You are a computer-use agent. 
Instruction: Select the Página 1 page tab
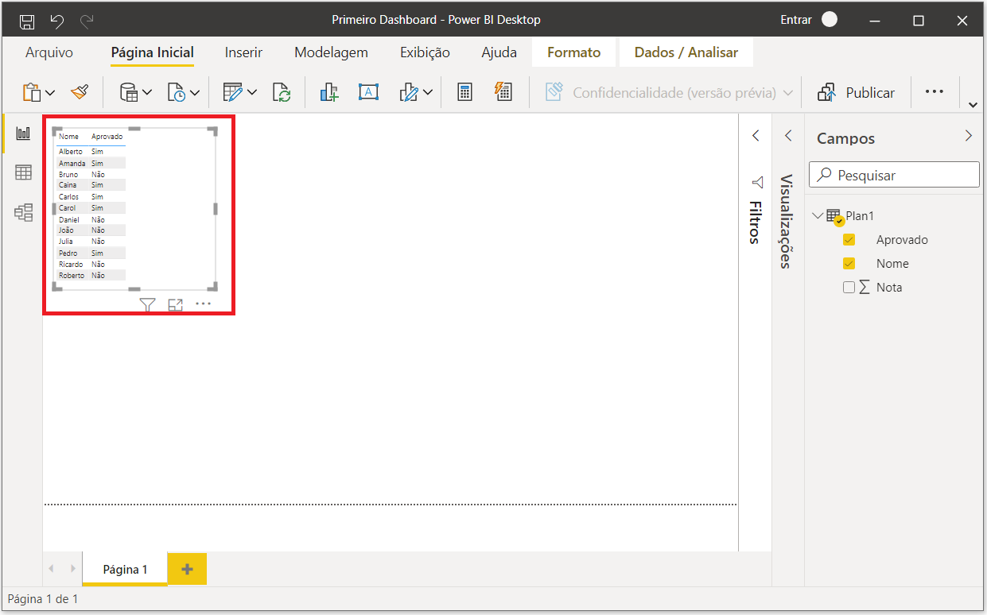click(125, 569)
